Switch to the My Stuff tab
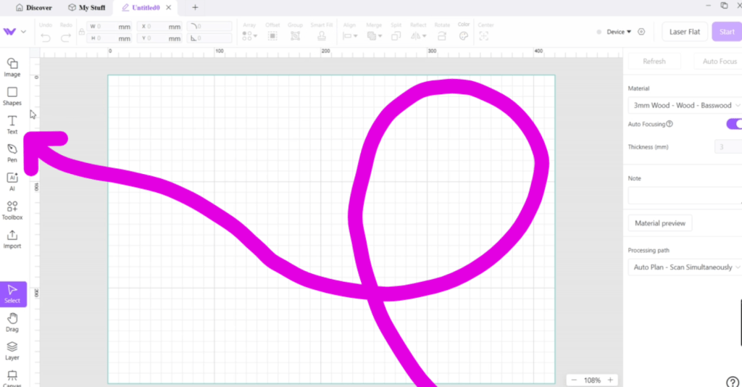 point(86,7)
